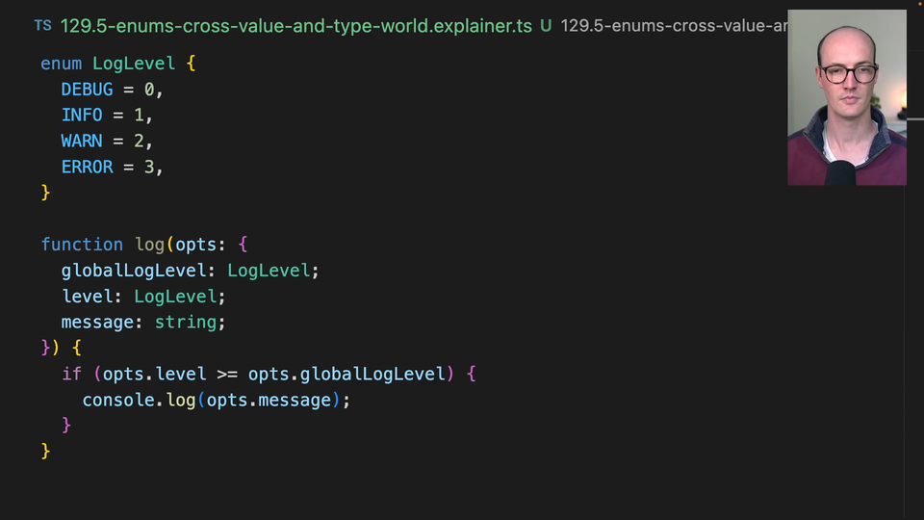
Task: Click the string type annotation
Action: click(186, 323)
